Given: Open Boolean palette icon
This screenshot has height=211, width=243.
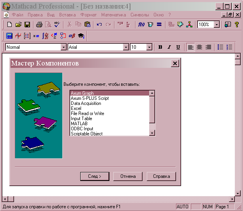Looking at the screenshot, I should point(54,36).
